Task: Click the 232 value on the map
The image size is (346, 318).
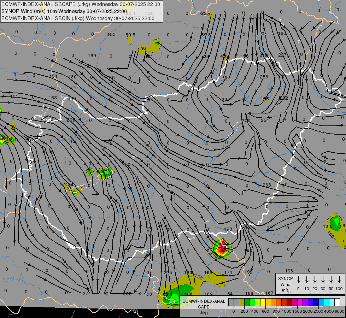Action: 284,98
